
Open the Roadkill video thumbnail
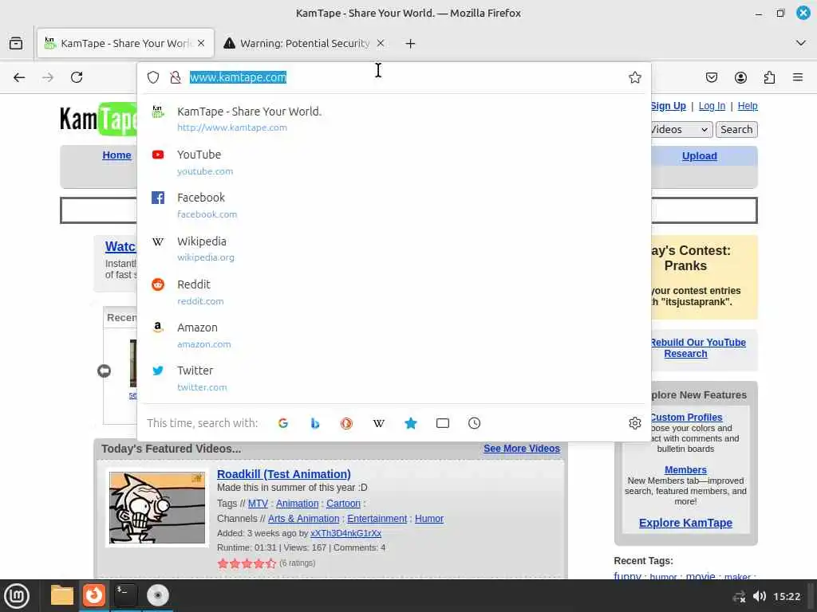coord(157,508)
